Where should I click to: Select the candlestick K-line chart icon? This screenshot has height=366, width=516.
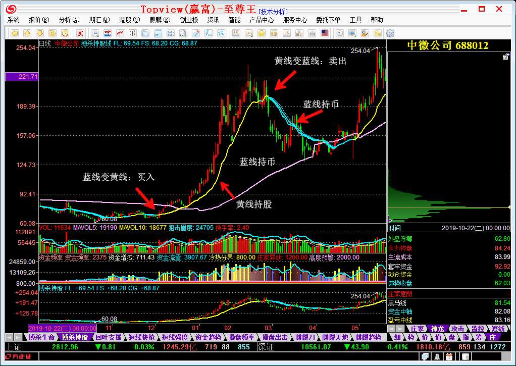tap(133, 33)
